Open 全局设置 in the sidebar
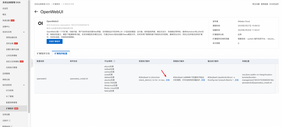The image size is (282, 127). click(6, 115)
